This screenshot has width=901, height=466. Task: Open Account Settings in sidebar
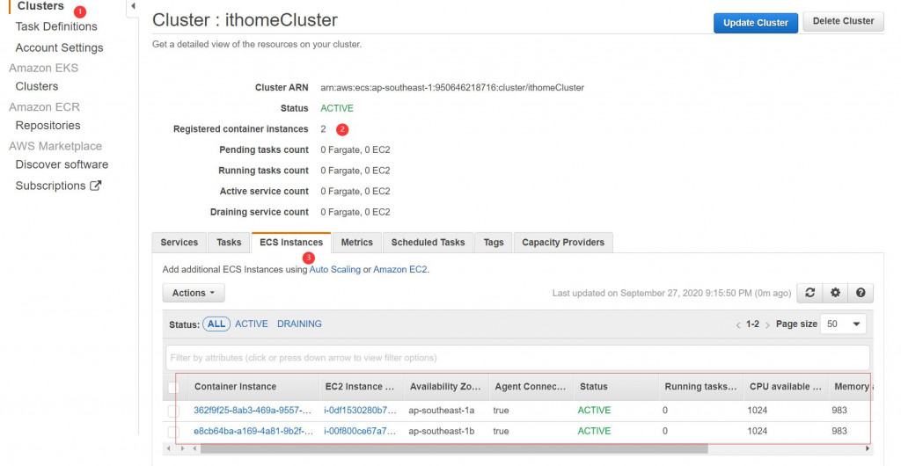(59, 47)
